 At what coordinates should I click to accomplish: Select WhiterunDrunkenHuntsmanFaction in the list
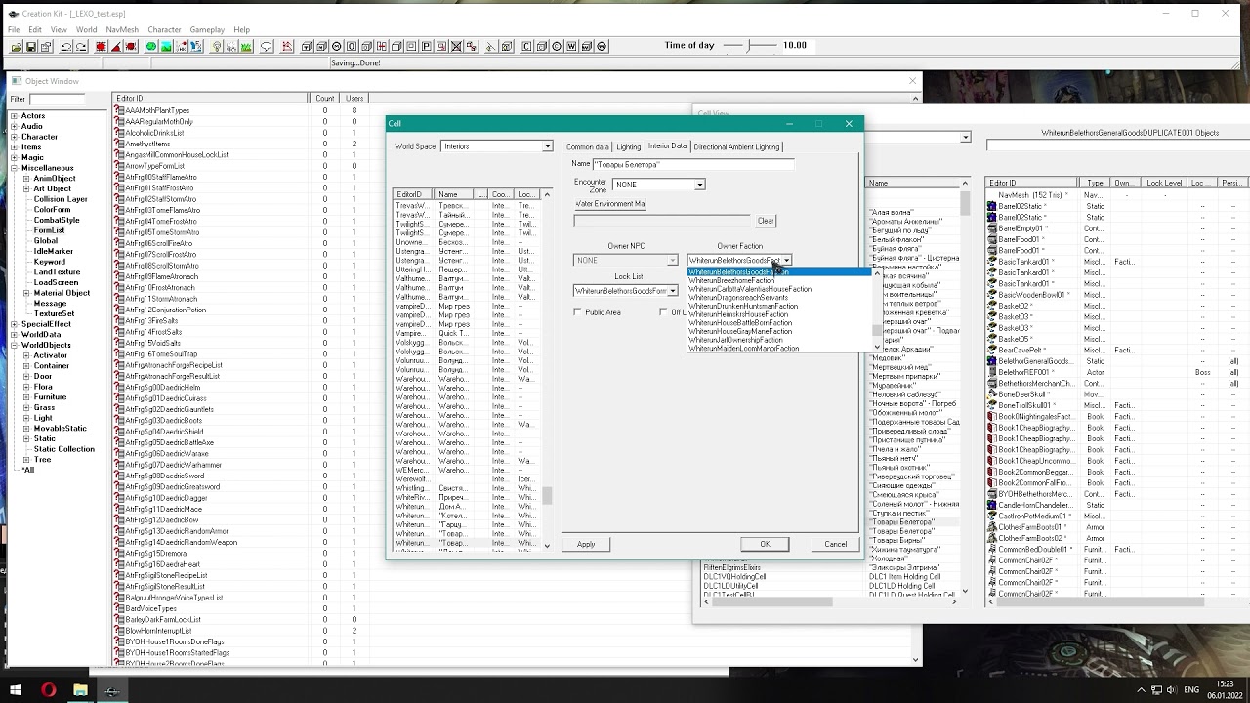coord(743,306)
